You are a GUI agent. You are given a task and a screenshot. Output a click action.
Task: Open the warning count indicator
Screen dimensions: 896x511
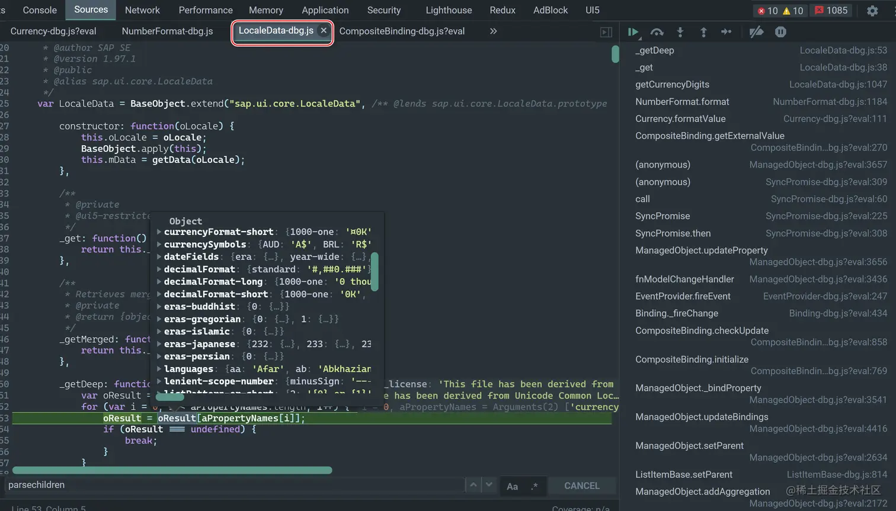(793, 11)
